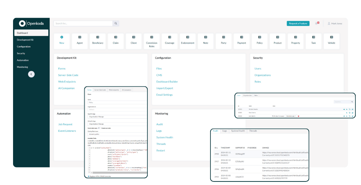Click the New plus icon tile
Image resolution: width=361 pixels, height=185 pixels.
tap(62, 41)
